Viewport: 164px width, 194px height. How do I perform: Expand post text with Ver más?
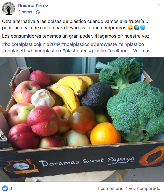point(142,51)
